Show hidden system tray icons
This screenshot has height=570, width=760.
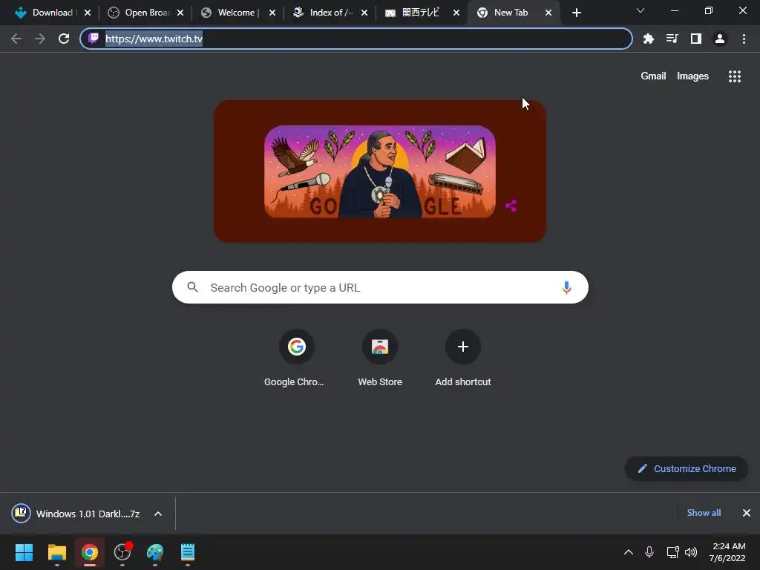(x=628, y=552)
